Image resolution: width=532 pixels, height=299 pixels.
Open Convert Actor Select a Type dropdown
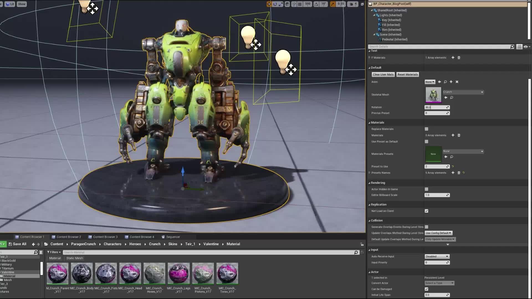[x=439, y=283]
